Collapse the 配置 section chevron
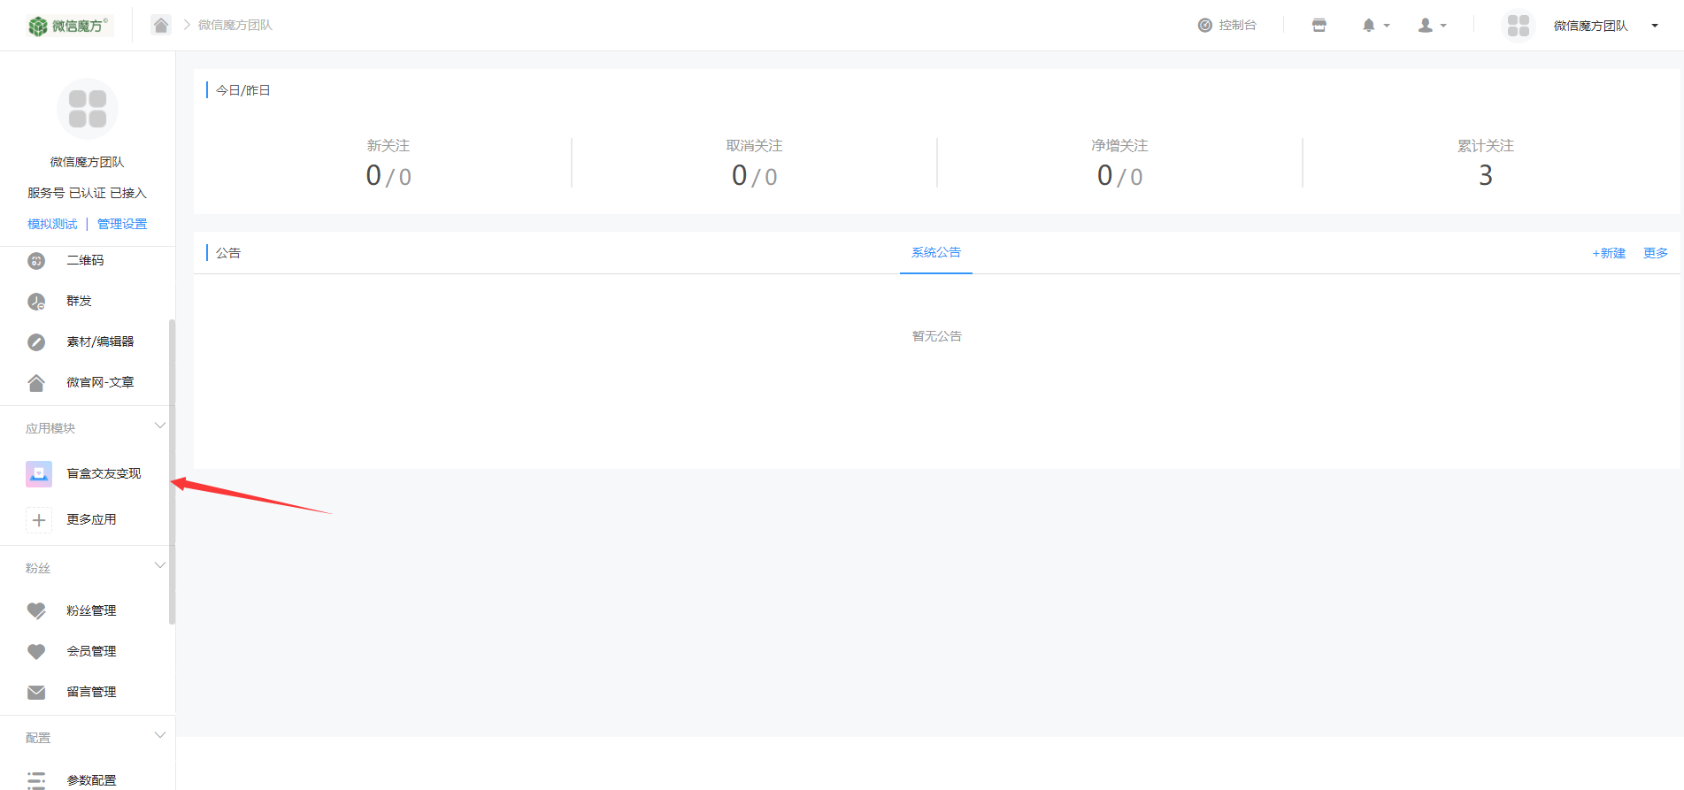The image size is (1684, 790). [x=160, y=736]
